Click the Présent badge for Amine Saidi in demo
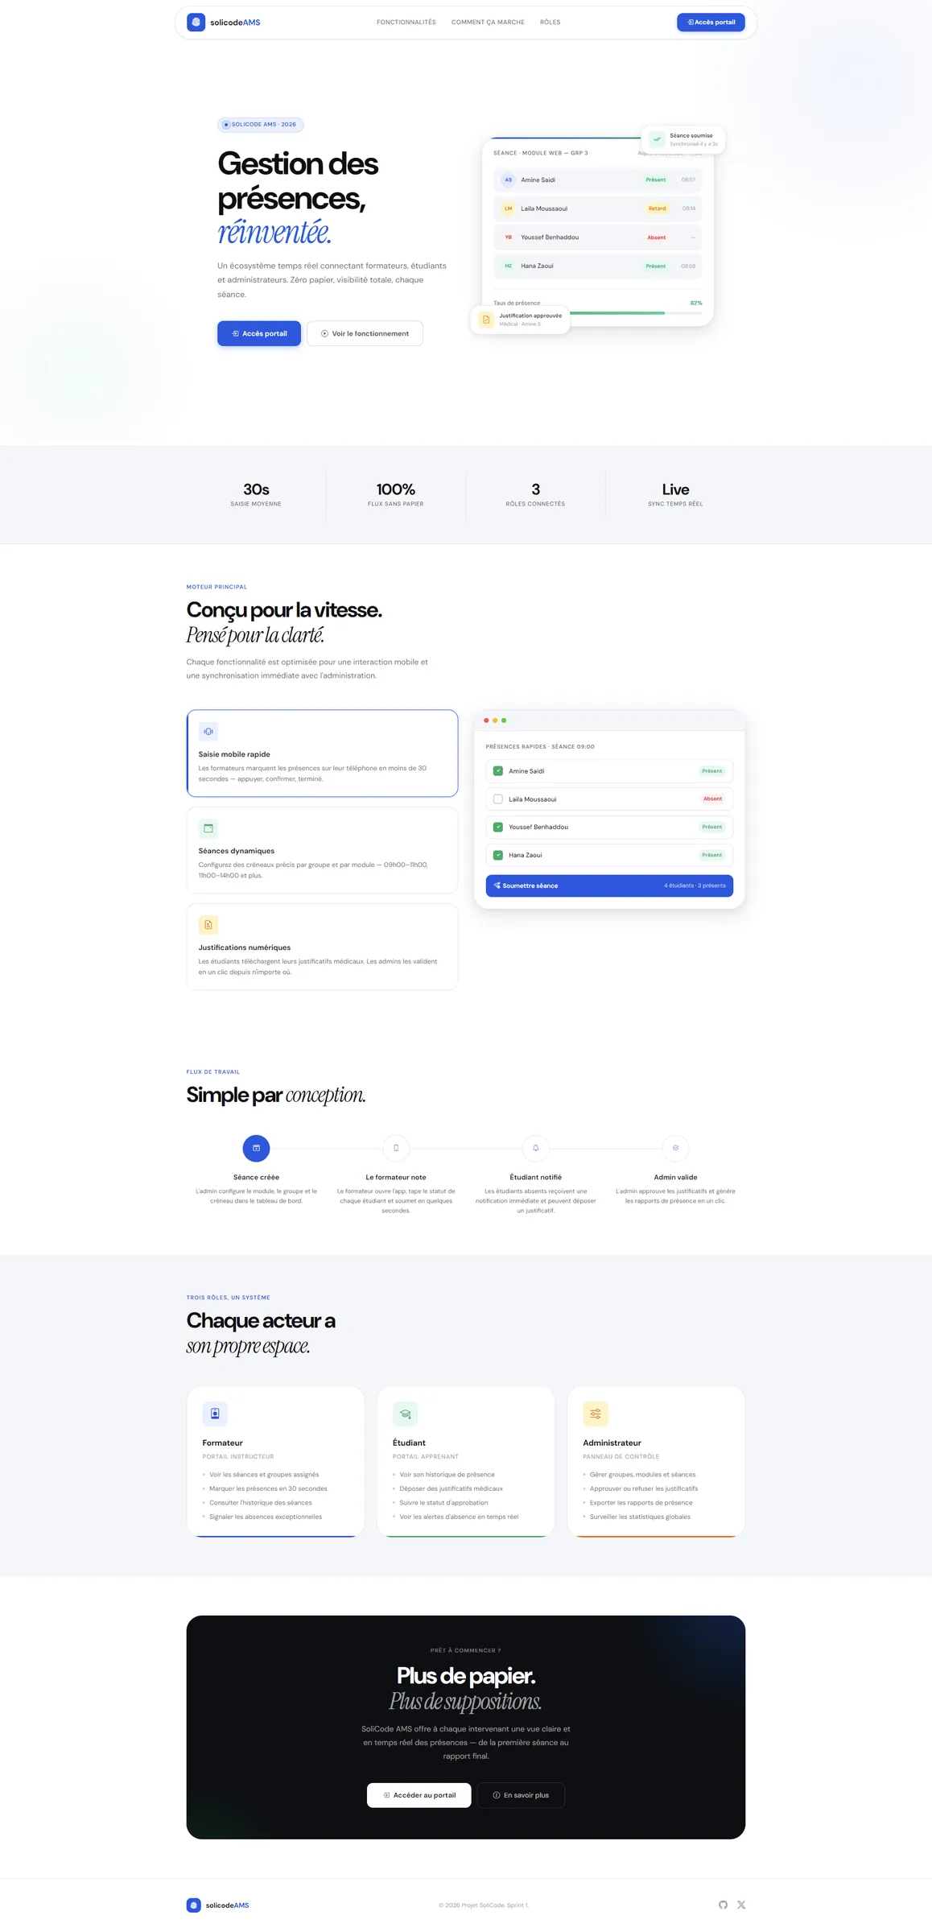Screen dimensions: 932x1932 tap(712, 771)
